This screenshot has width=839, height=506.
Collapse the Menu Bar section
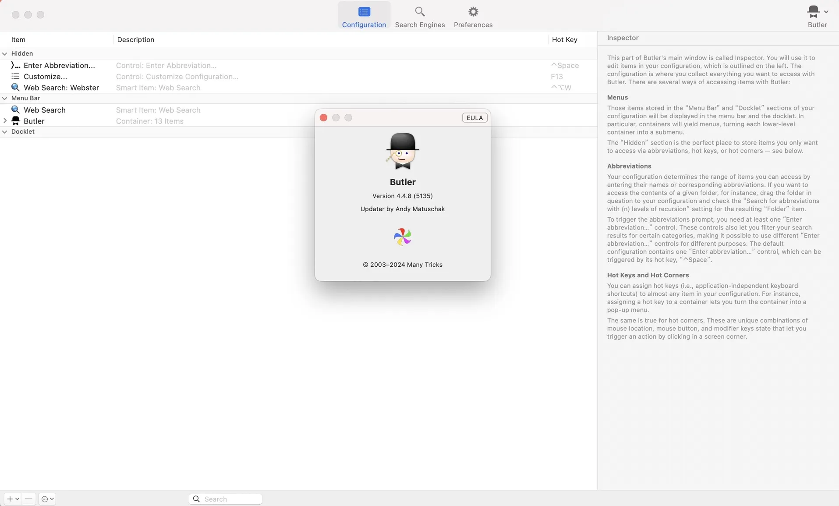pyautogui.click(x=5, y=98)
